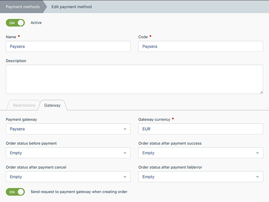
Task: Click chevron arrow in payment success select
Action: coord(257,153)
